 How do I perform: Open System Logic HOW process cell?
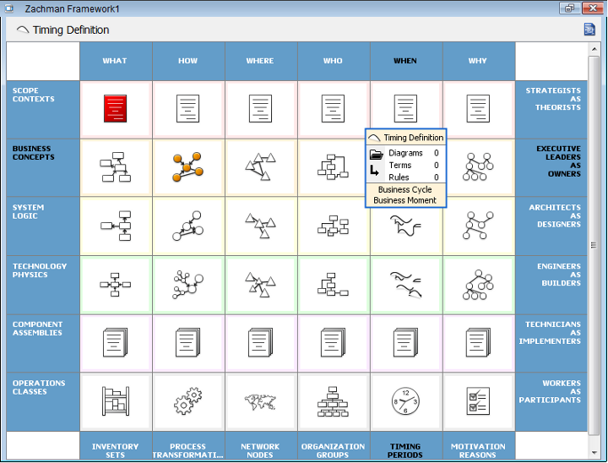[187, 226]
